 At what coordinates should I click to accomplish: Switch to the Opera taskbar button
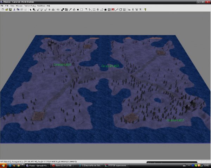(x=64, y=166)
